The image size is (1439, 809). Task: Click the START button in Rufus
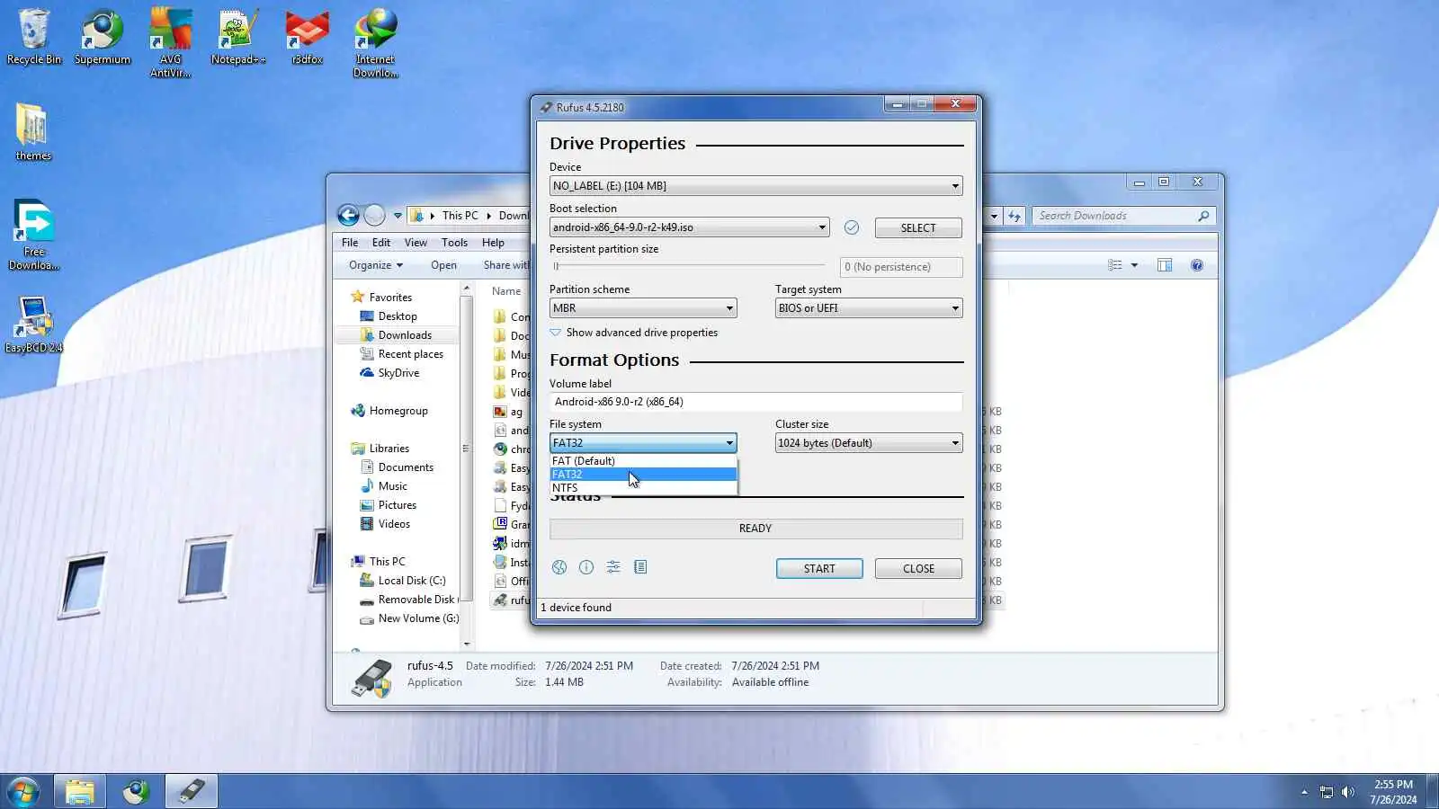pos(819,569)
